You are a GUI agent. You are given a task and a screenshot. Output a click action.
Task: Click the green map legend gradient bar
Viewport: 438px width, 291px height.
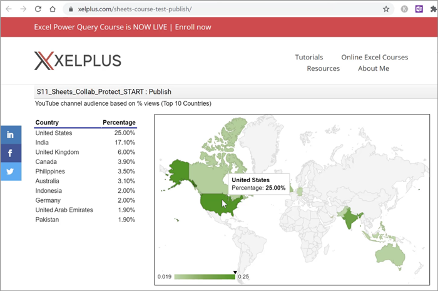pos(205,277)
